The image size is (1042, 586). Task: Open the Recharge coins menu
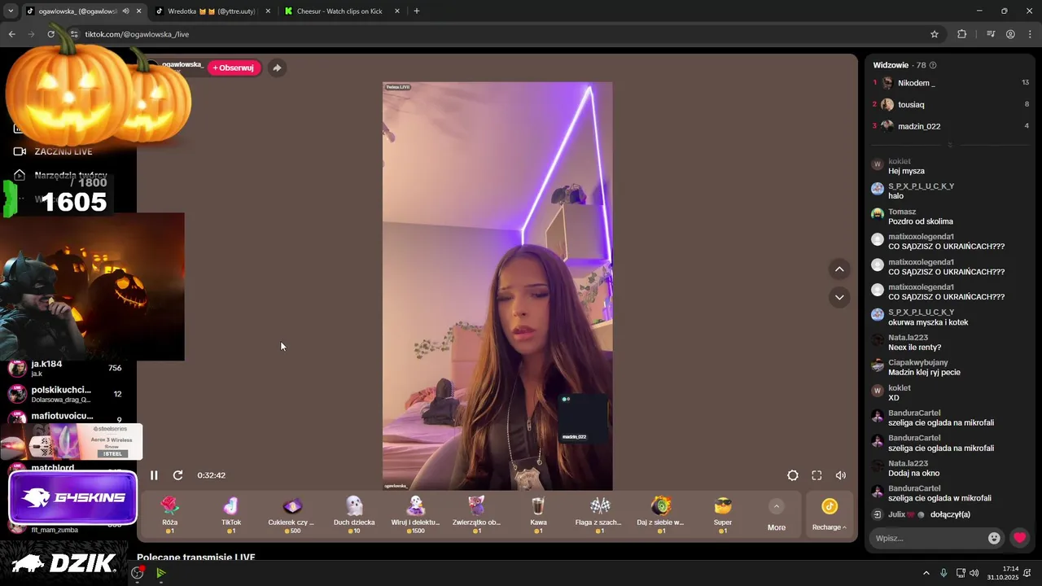point(829,516)
